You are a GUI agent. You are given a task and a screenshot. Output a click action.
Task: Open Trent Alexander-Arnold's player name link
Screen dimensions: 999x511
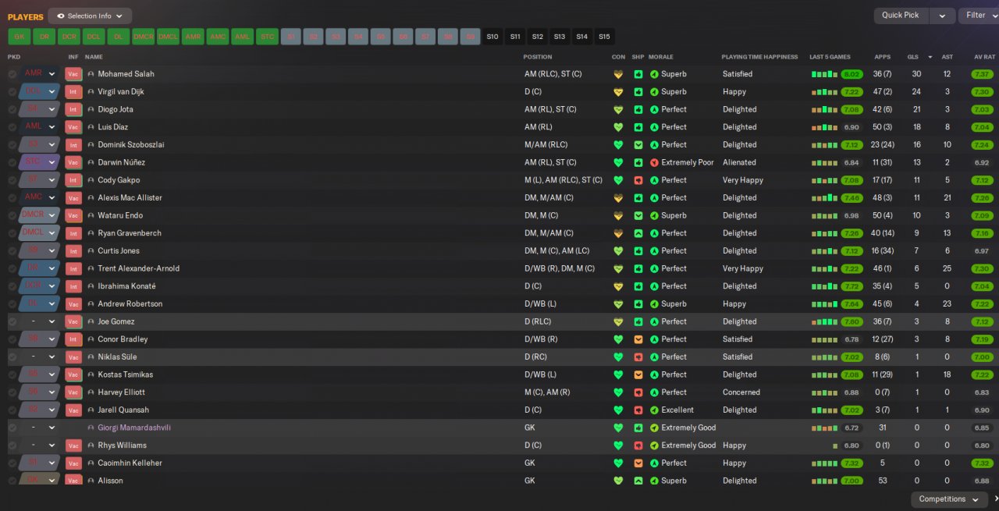pos(139,268)
